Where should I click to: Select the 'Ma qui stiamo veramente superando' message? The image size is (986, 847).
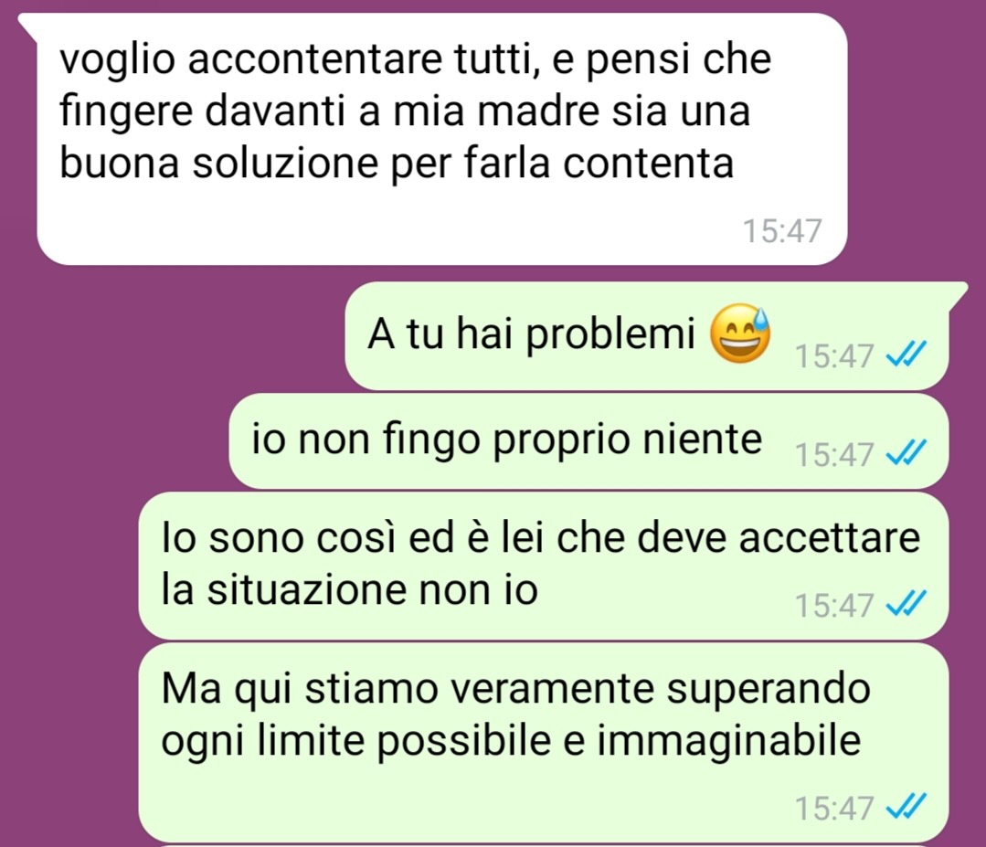544,743
